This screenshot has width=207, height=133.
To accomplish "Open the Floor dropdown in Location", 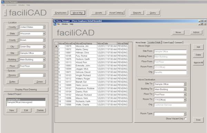I will tap(44, 66).
